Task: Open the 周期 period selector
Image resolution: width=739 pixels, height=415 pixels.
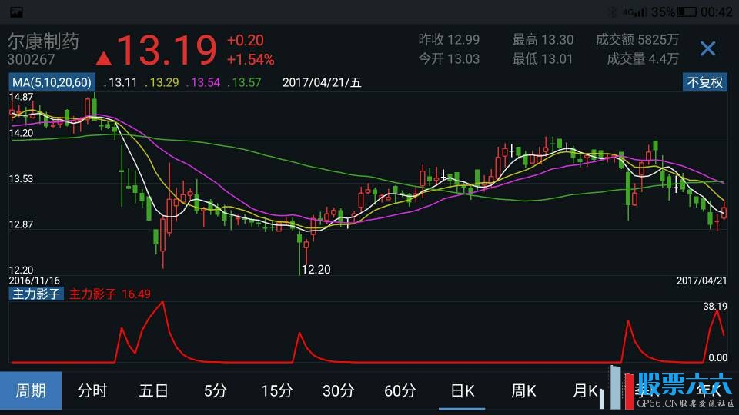Action: [x=31, y=391]
